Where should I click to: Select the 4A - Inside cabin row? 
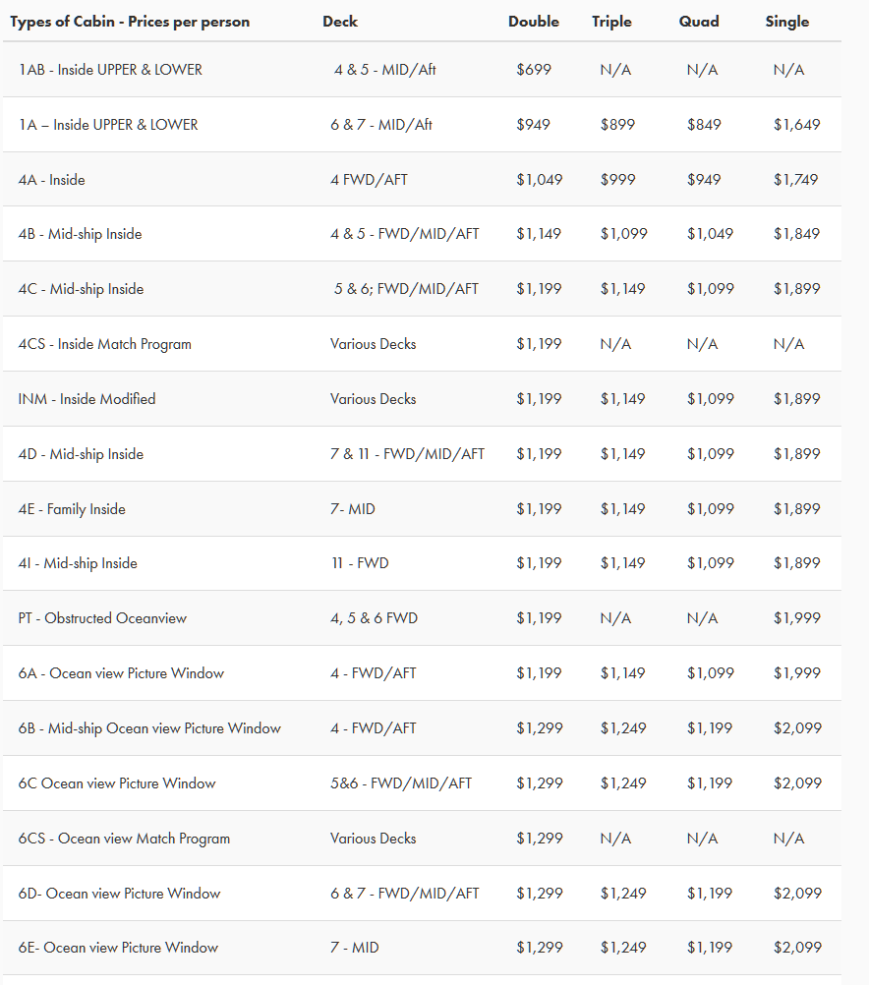point(423,179)
